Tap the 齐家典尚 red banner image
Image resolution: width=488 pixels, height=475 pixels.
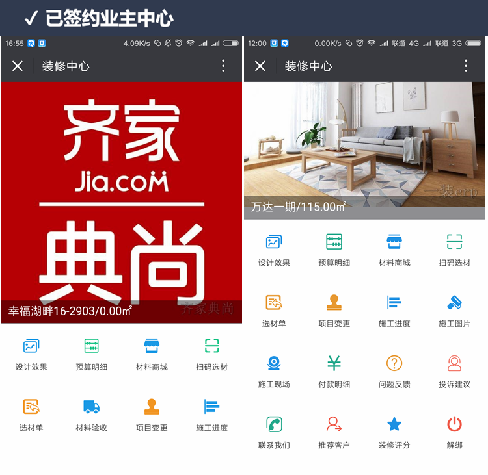click(122, 202)
